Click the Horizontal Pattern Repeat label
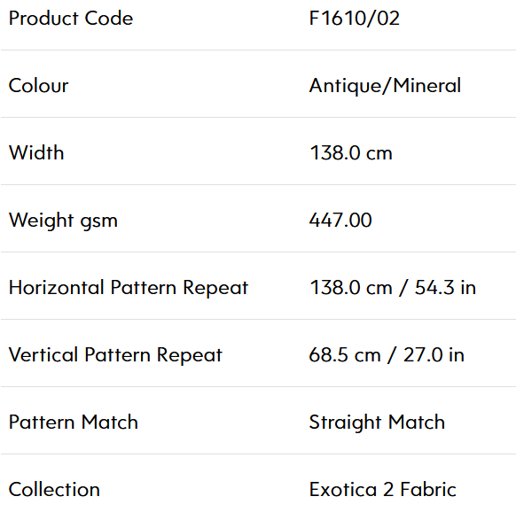This screenshot has width=524, height=512. tap(129, 288)
